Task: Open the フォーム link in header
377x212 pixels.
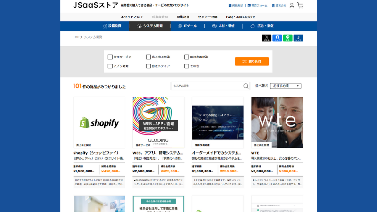Action: tap(257, 5)
